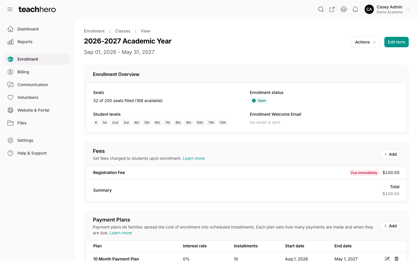Click the K student level tag
The width and height of the screenshot is (418, 261).
[x=96, y=123]
